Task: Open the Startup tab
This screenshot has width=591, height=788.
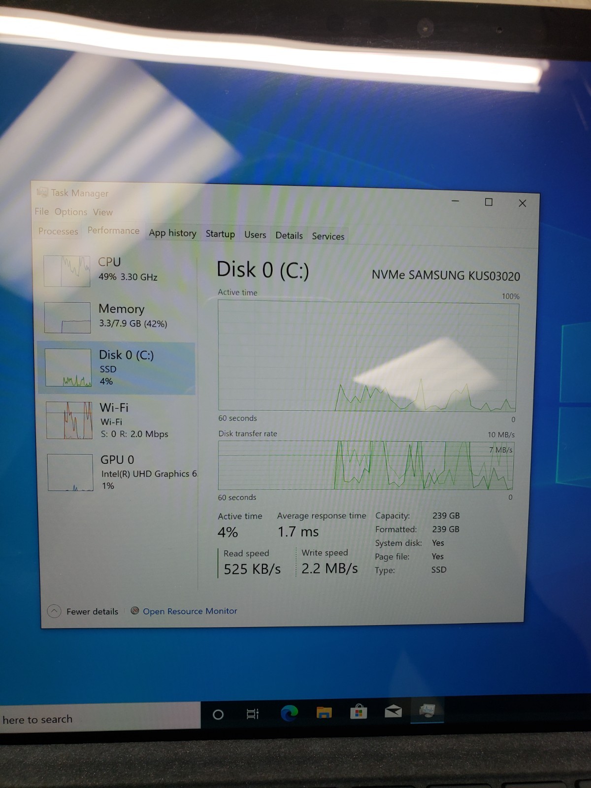Action: [x=220, y=234]
